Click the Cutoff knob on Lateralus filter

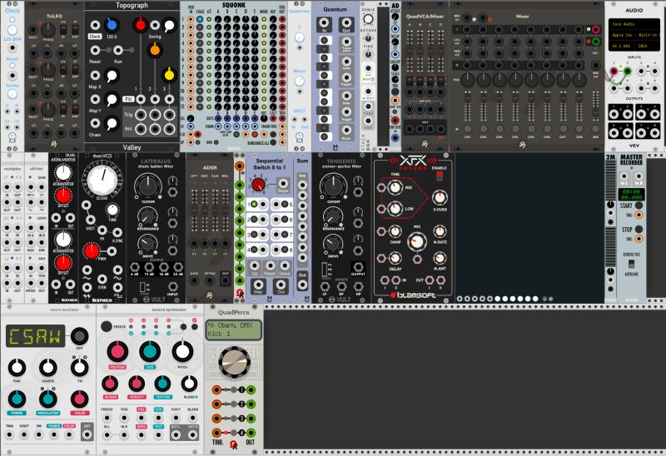coord(147,186)
